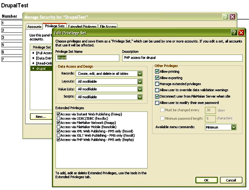This screenshot has width=249, height=190.
Task: Uncheck Allow printing
Action: [157, 71]
